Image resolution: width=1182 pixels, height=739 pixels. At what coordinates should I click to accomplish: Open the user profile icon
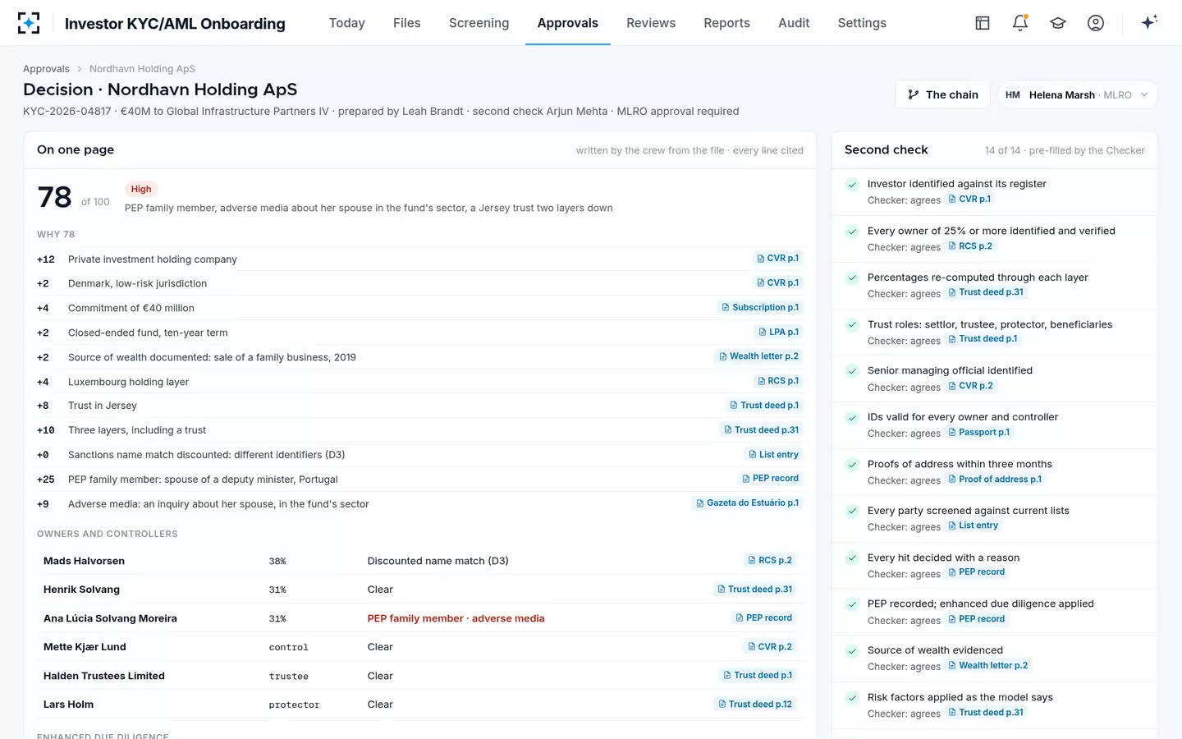[1096, 23]
